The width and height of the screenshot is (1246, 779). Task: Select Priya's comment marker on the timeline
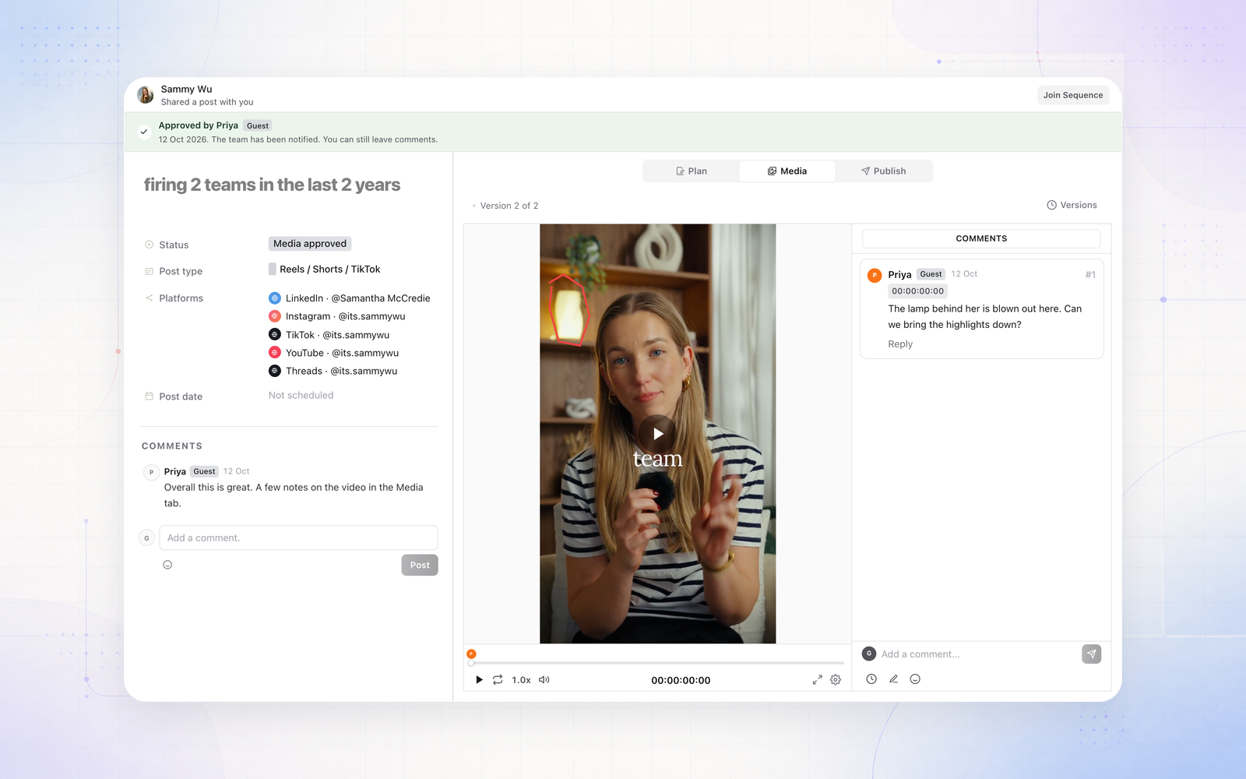pyautogui.click(x=471, y=654)
